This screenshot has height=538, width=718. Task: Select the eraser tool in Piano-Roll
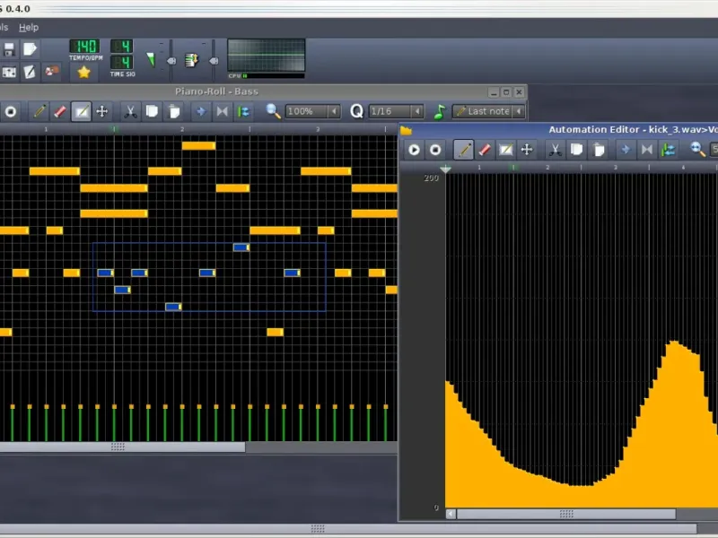point(59,111)
